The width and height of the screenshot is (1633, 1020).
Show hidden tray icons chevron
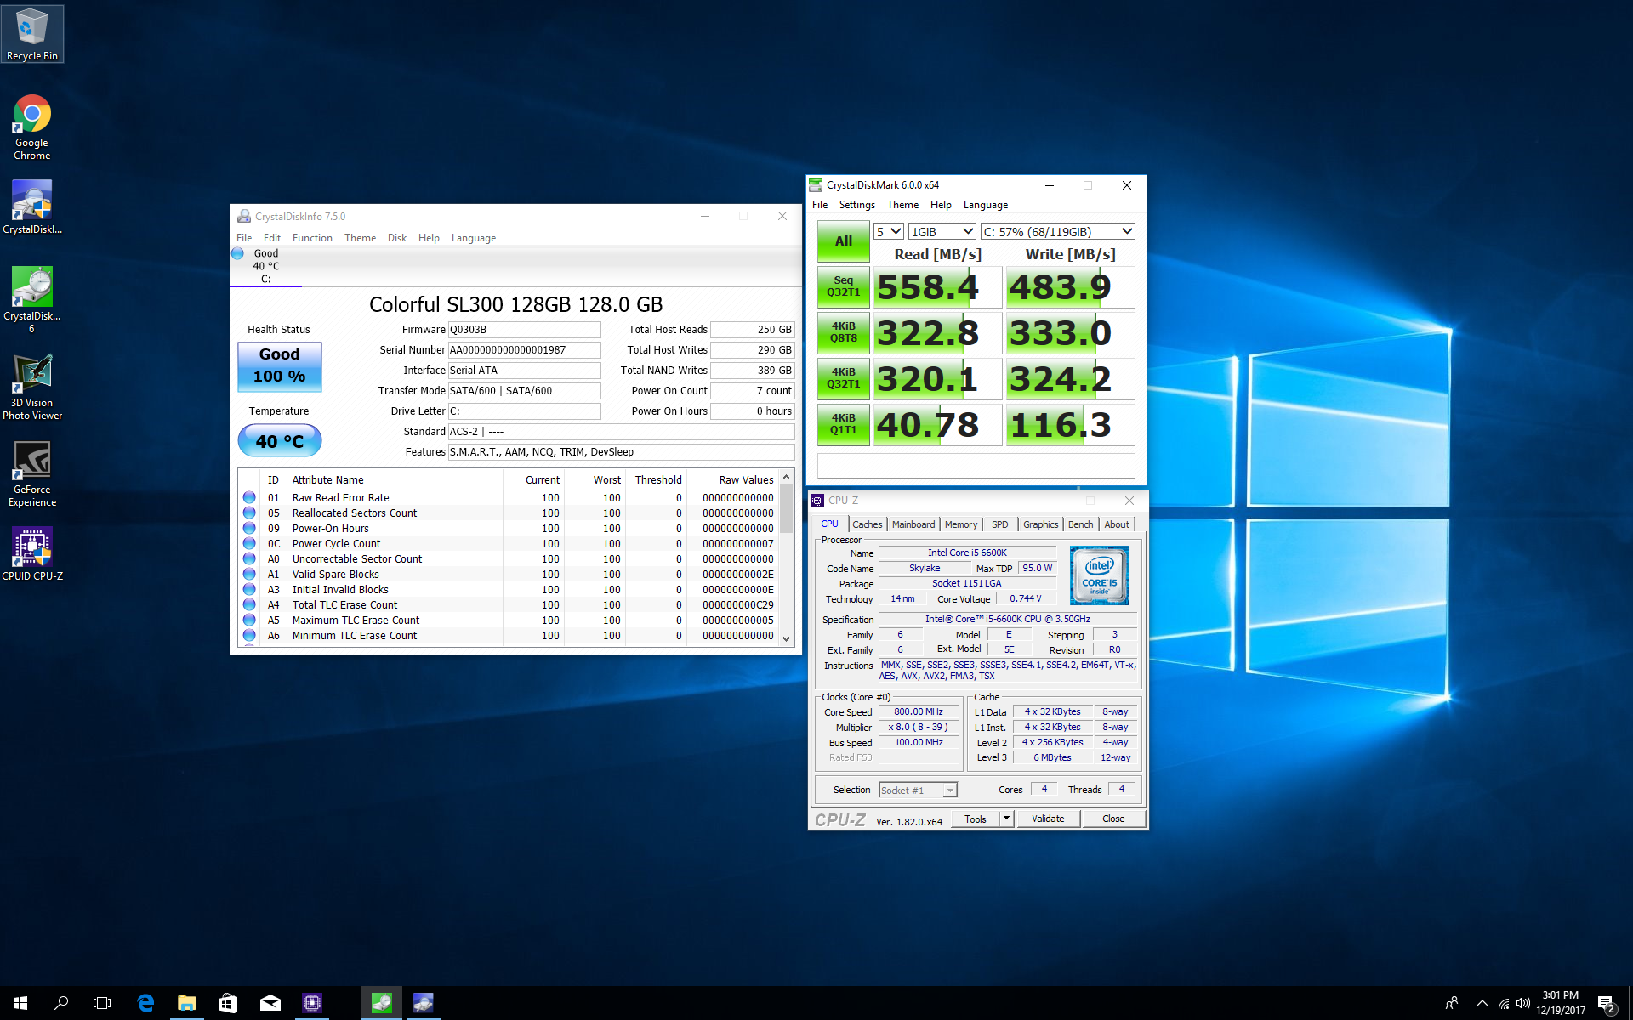1482,1003
